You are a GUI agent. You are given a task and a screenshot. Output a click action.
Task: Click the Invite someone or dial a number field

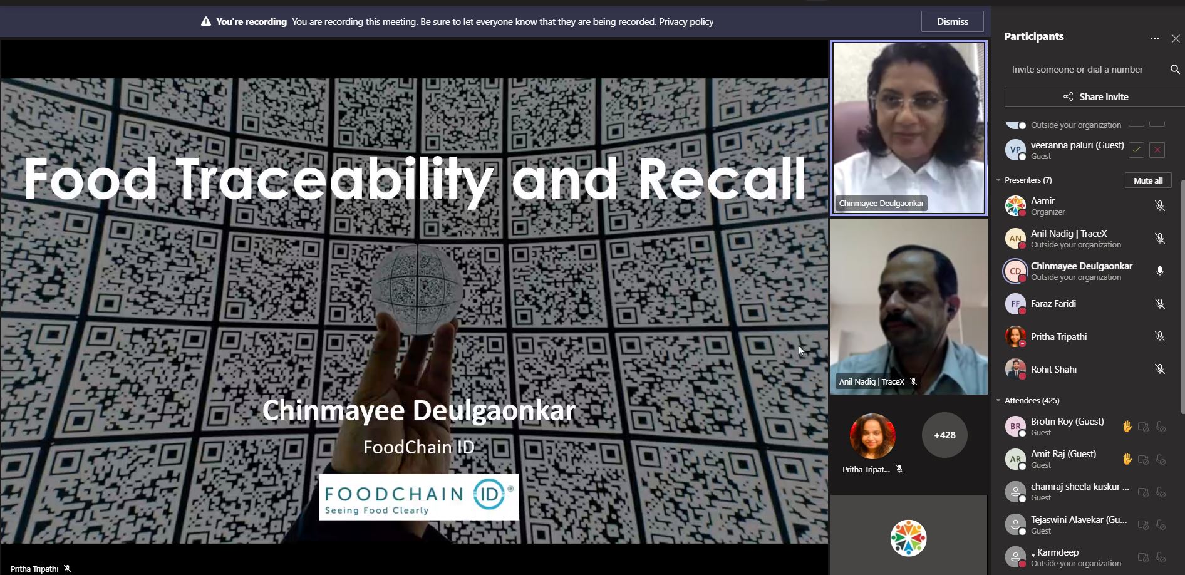click(x=1077, y=70)
